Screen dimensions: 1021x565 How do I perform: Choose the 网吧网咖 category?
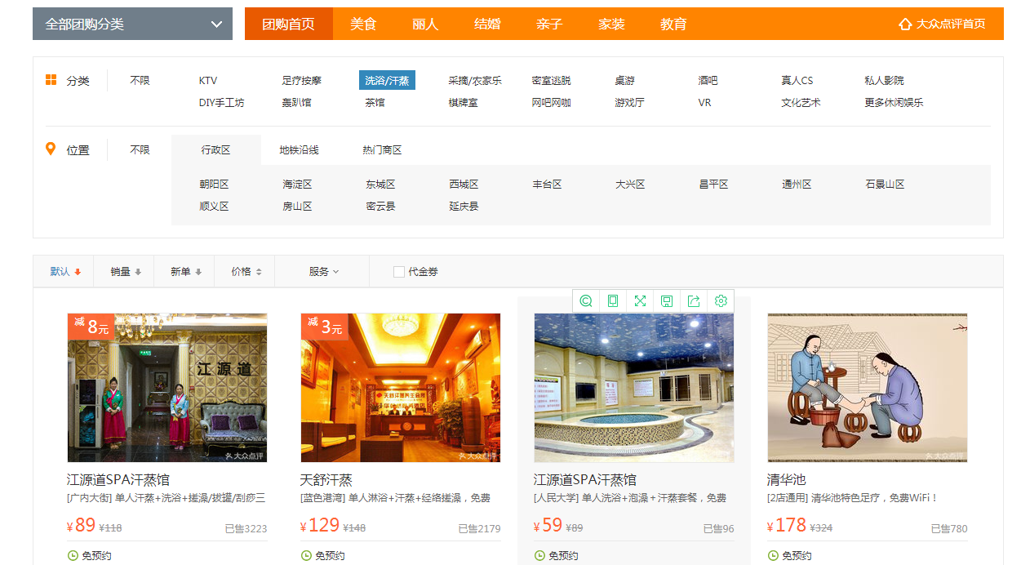pyautogui.click(x=552, y=103)
